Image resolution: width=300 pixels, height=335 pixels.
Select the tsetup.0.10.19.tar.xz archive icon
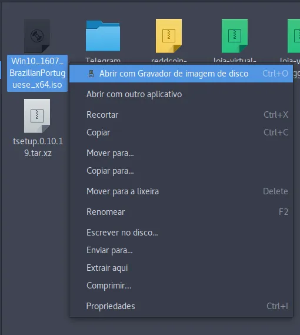click(x=37, y=116)
